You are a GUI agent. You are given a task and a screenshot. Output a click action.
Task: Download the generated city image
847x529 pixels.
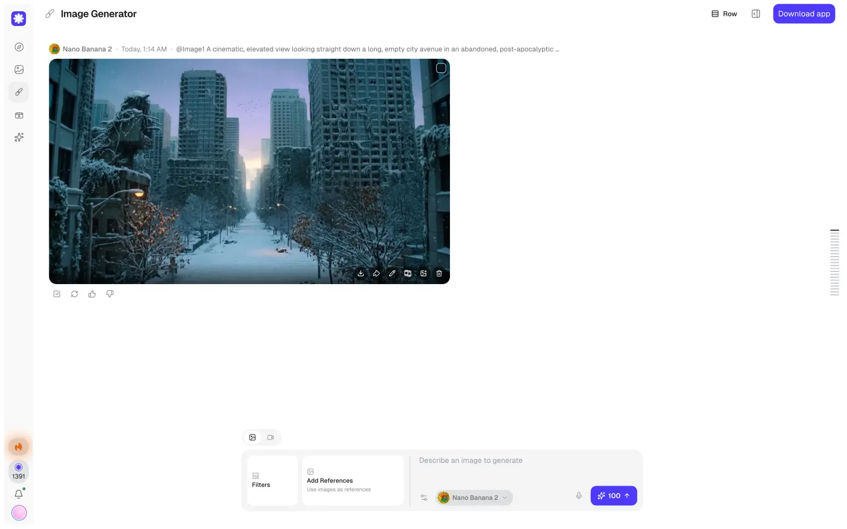361,273
